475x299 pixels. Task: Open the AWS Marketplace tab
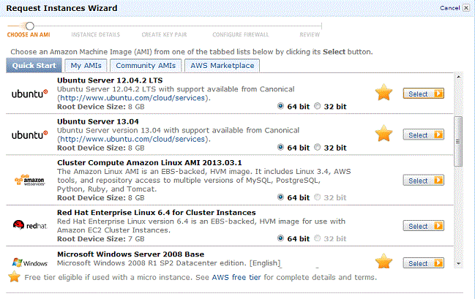coord(222,65)
